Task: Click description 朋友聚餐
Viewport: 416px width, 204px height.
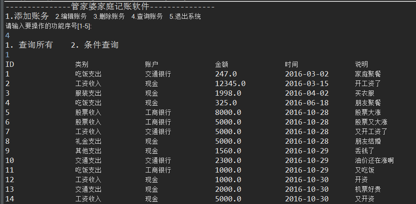Action: [368, 103]
